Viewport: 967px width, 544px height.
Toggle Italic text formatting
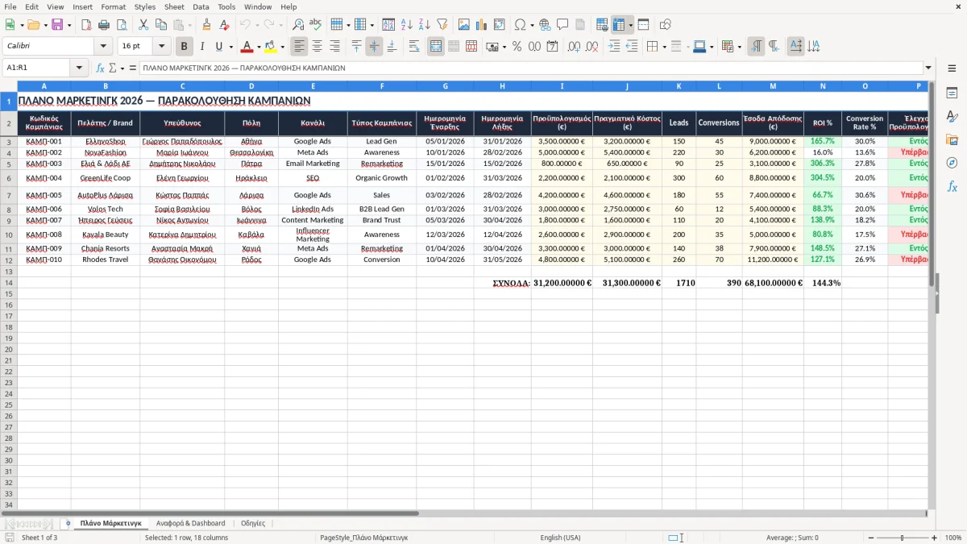201,47
